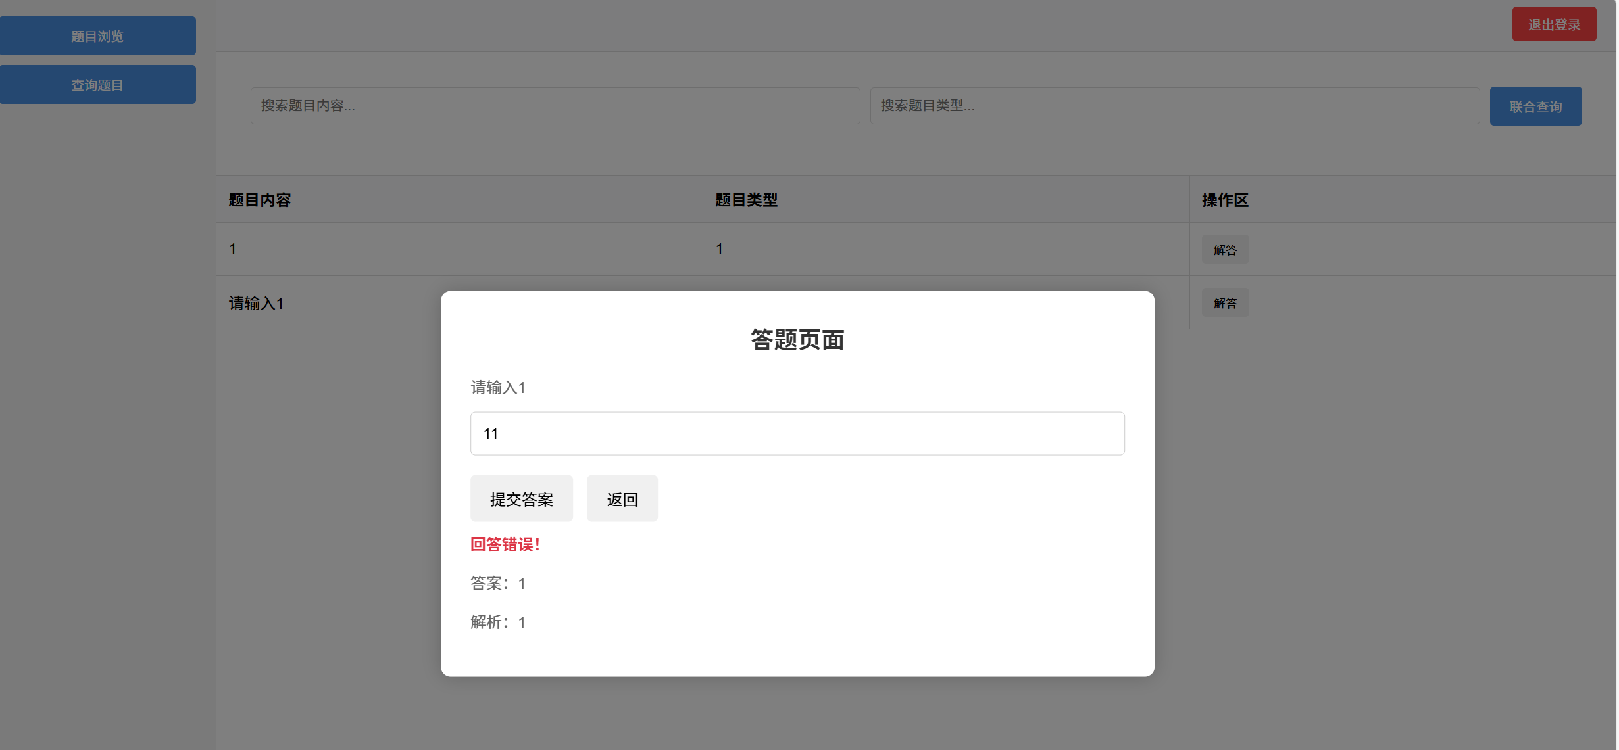Click the red 退出登录 button
Screen dimensions: 1619x750
1553,24
